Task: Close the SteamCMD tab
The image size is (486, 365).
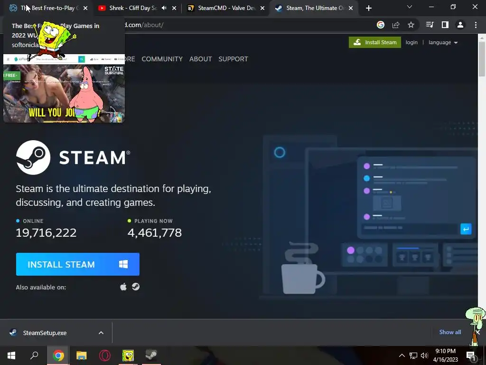Action: pyautogui.click(x=262, y=9)
